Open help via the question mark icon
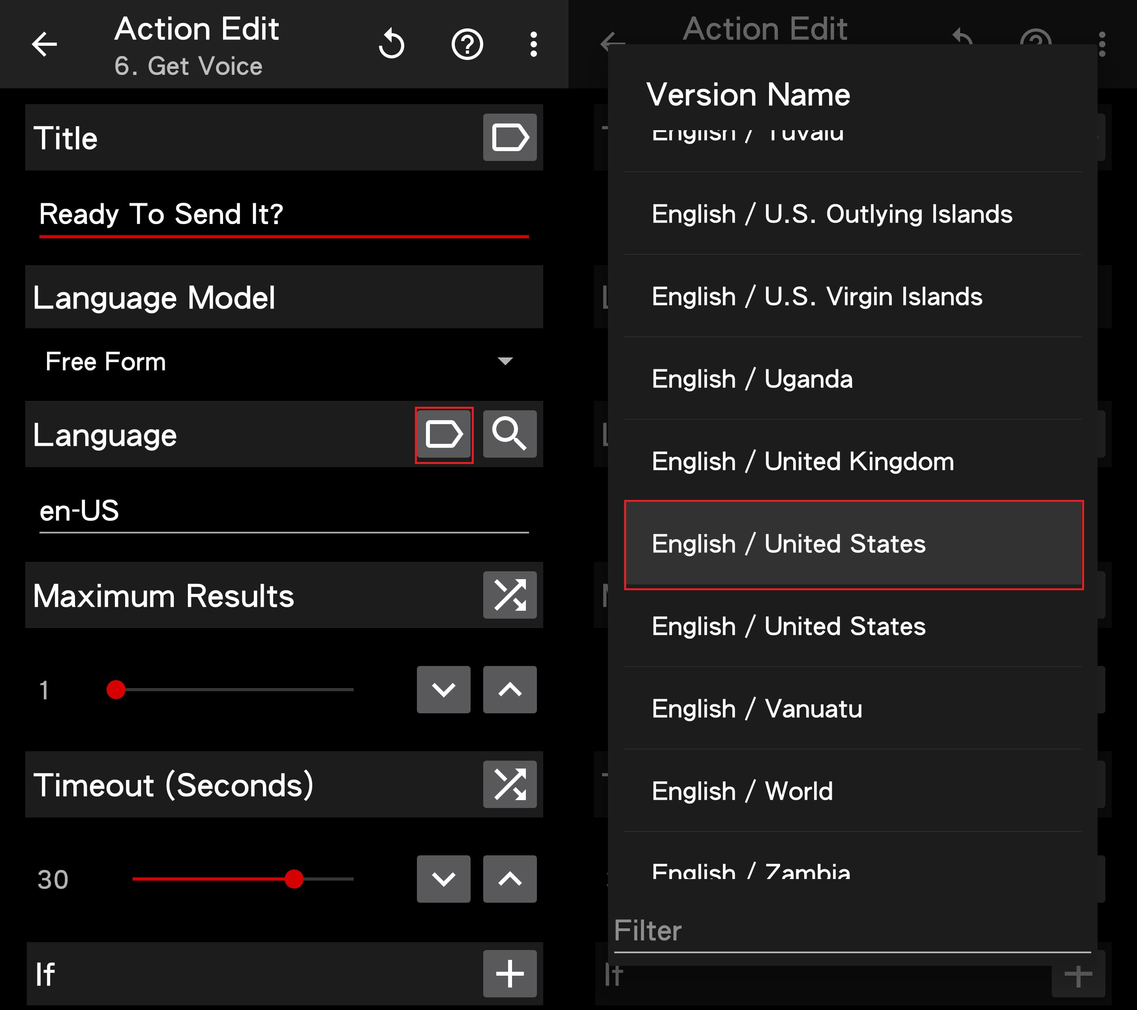Image resolution: width=1137 pixels, height=1010 pixels. (467, 45)
